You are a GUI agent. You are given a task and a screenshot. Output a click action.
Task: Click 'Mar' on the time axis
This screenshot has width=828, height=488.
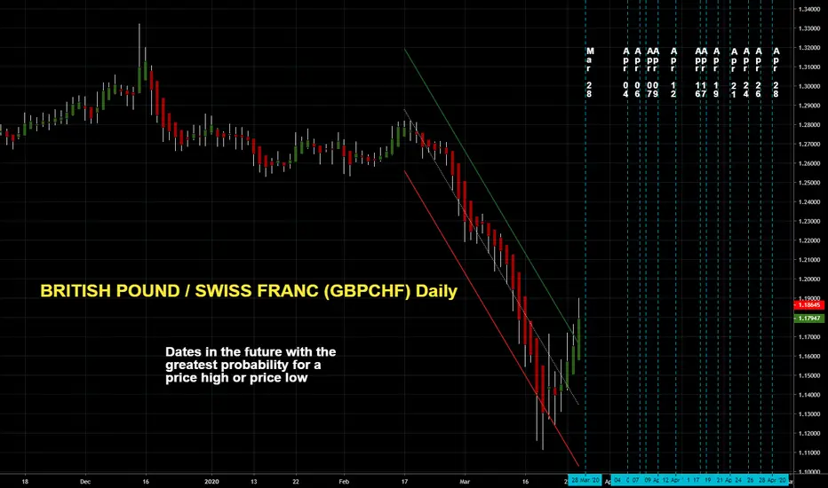click(465, 481)
